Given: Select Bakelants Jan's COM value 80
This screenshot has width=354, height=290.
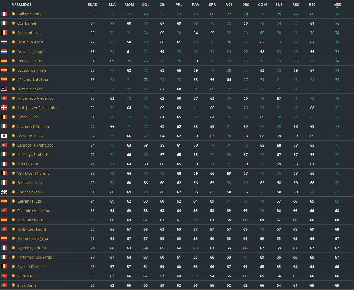Looking at the screenshot, I should (x=262, y=33).
